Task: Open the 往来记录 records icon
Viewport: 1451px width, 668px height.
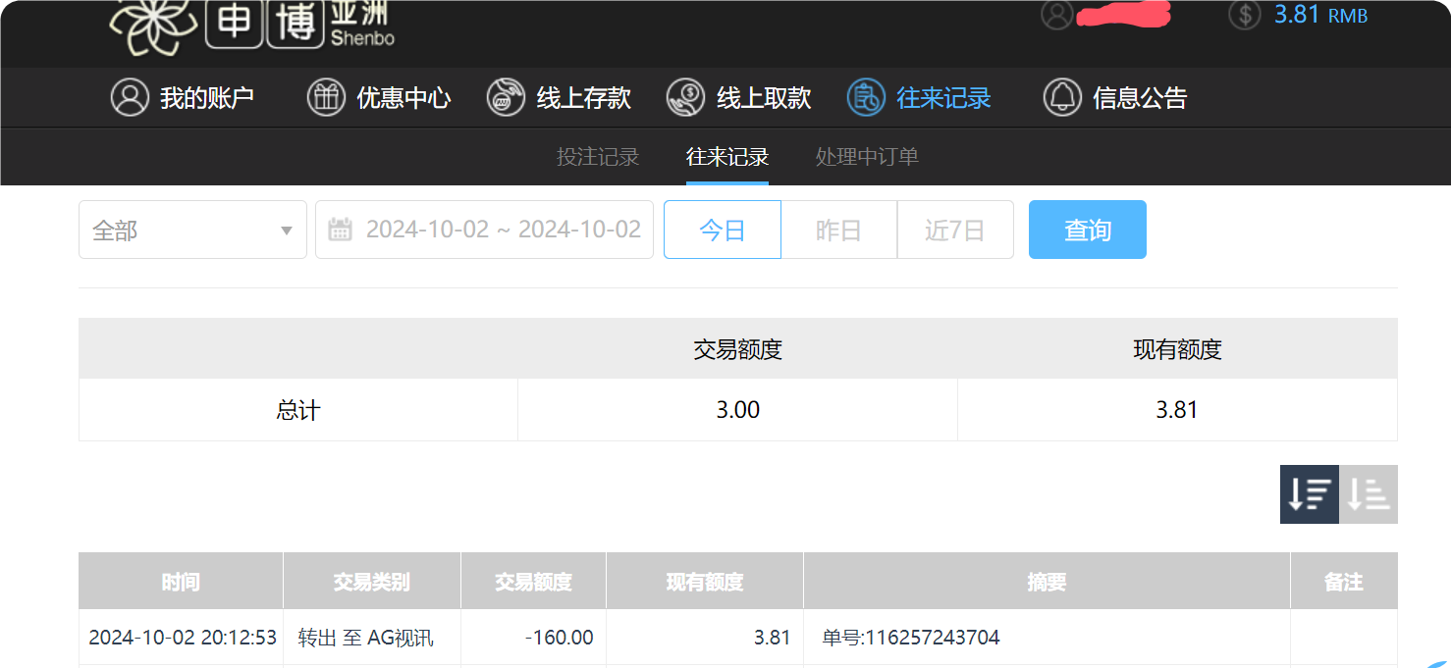Action: point(864,97)
